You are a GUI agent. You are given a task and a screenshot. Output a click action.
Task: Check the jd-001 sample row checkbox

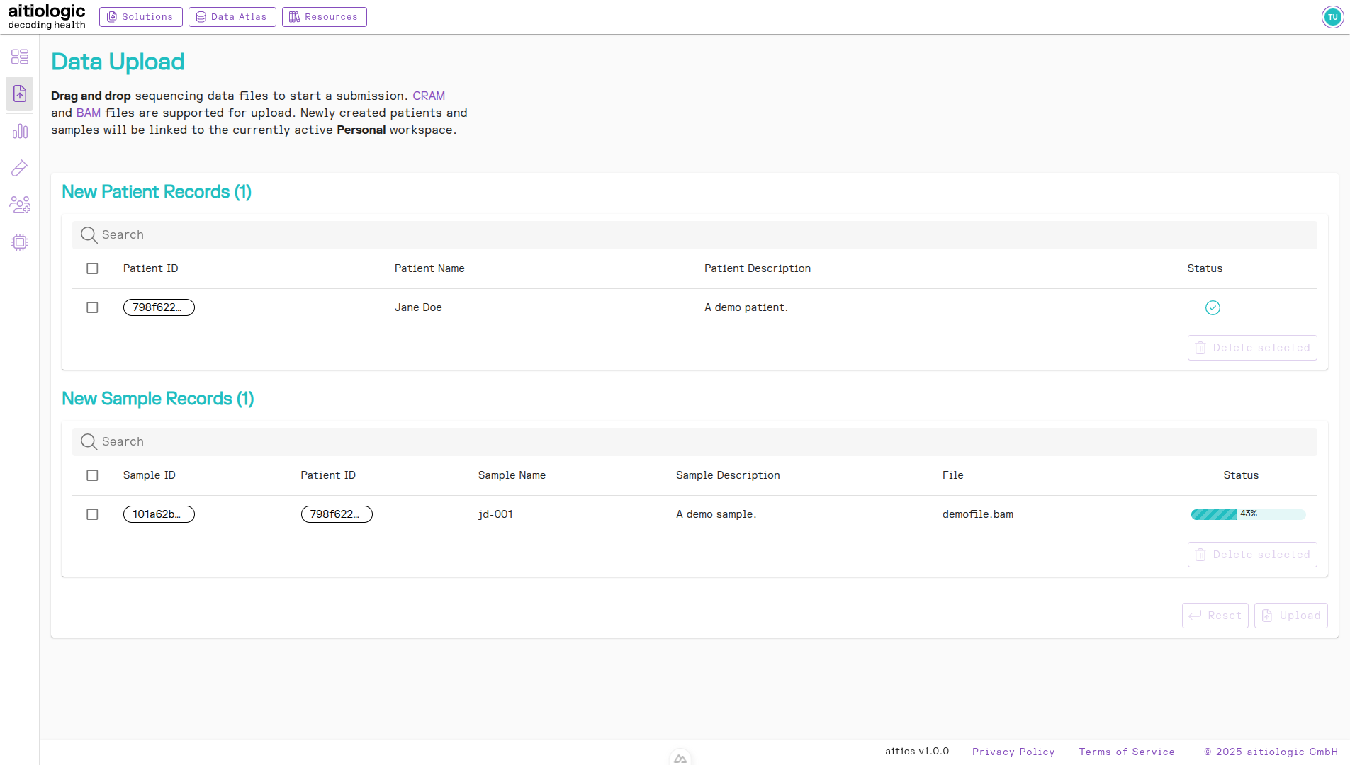[x=92, y=514]
